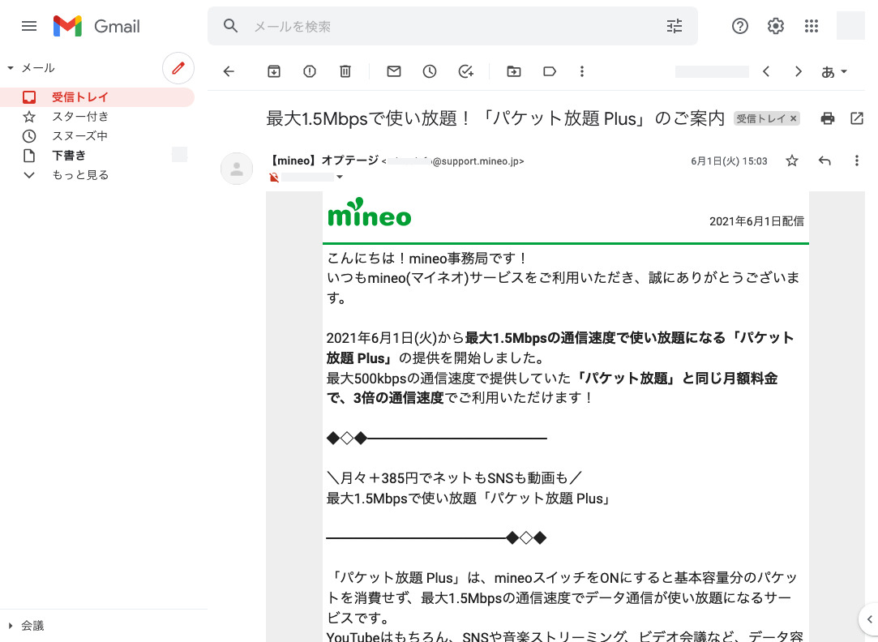The width and height of the screenshot is (878, 642).
Task: Remove the 受信トレイ label tag
Action: coord(794,119)
